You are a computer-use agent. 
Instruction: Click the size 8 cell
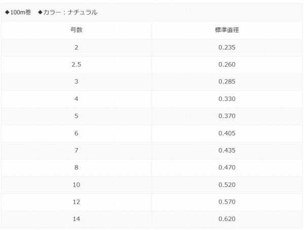76,168
